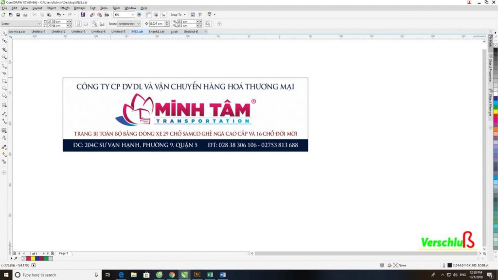This screenshot has height=280, width=498.
Task: Toggle grid display
Action: (x=156, y=15)
